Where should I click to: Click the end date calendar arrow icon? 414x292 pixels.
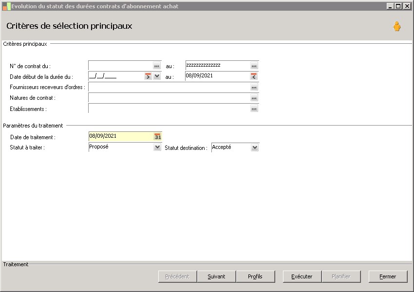pos(254,76)
